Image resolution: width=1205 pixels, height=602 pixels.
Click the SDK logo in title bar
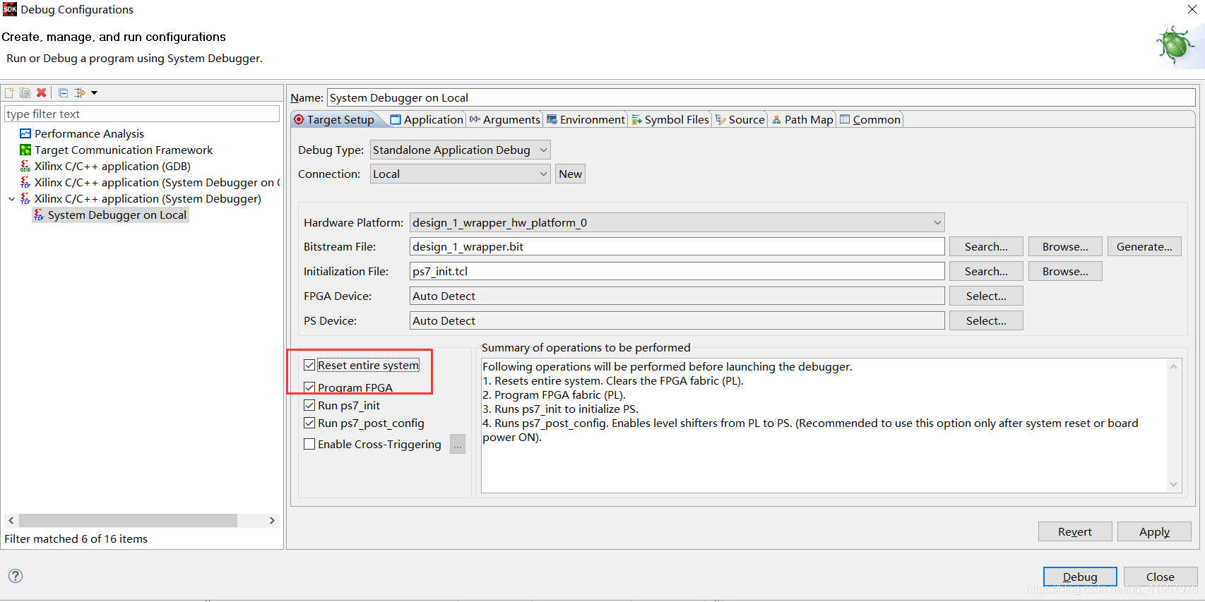click(9, 9)
